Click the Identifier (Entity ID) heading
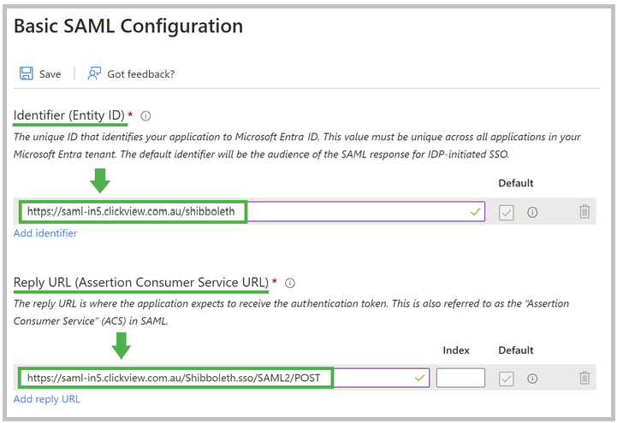Screen dimensions: 617x423 click(x=68, y=115)
